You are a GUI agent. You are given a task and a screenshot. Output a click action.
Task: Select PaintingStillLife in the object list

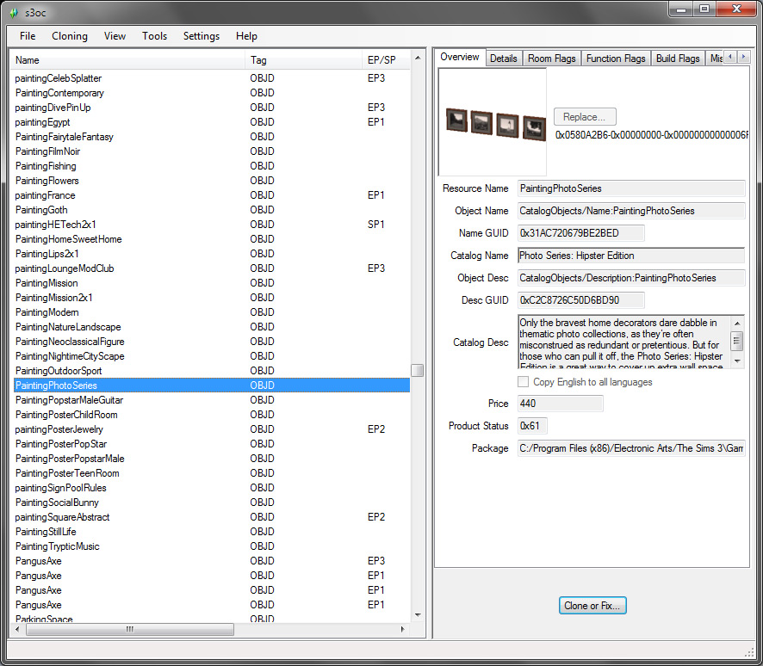[46, 532]
